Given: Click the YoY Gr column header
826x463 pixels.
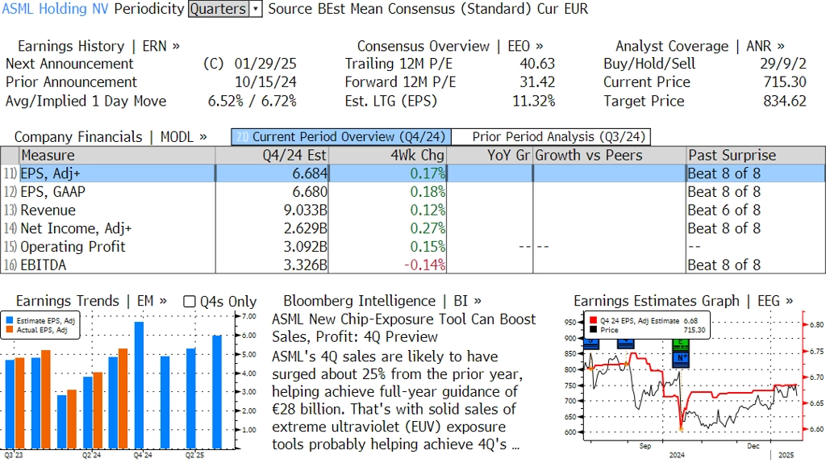Looking at the screenshot, I should point(490,156).
